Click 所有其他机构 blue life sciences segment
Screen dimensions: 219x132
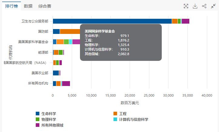point(55,84)
